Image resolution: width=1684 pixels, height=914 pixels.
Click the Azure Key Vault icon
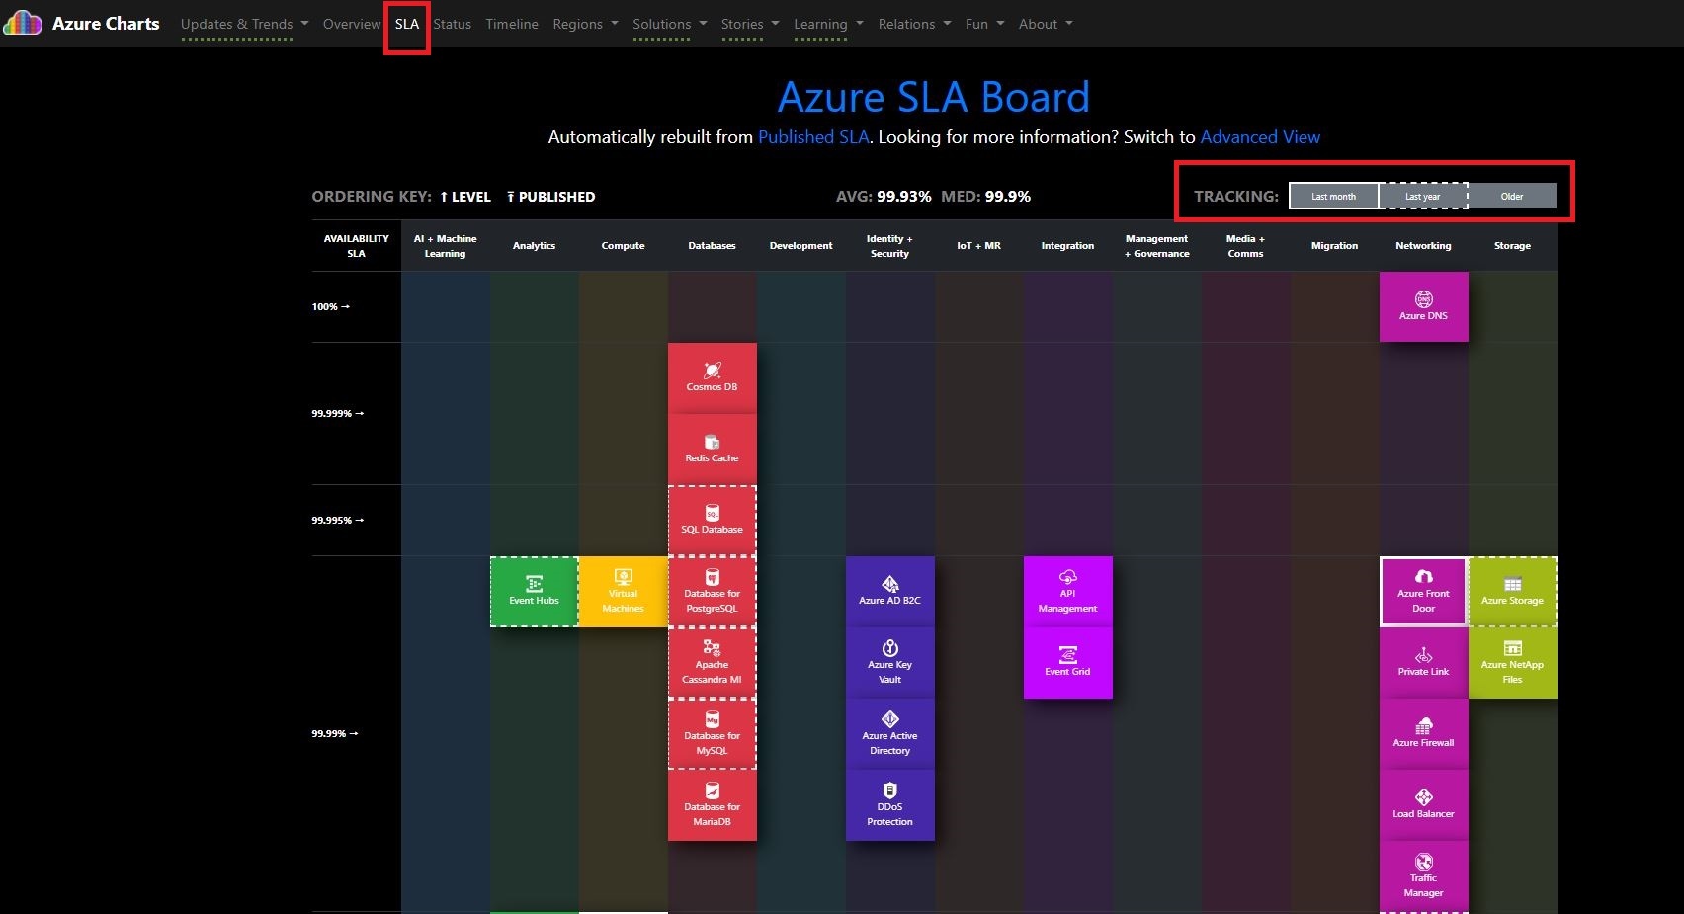click(x=889, y=663)
